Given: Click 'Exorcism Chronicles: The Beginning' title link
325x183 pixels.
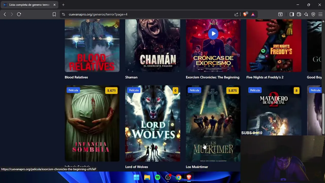Looking at the screenshot, I should [213, 77].
